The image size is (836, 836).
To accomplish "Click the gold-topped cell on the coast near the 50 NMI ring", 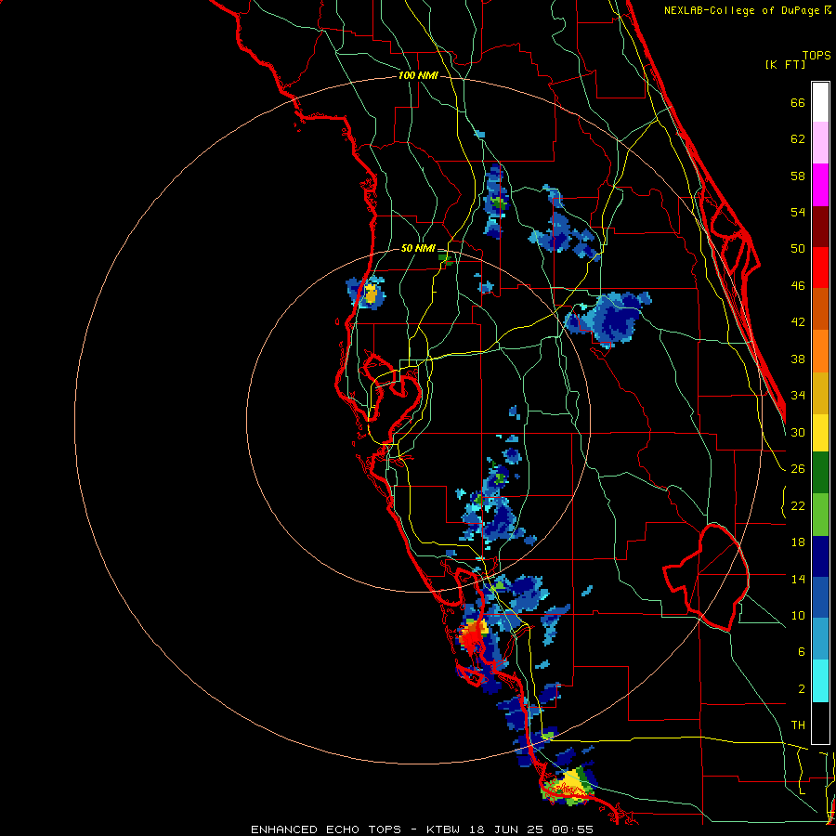I will pyautogui.click(x=372, y=294).
